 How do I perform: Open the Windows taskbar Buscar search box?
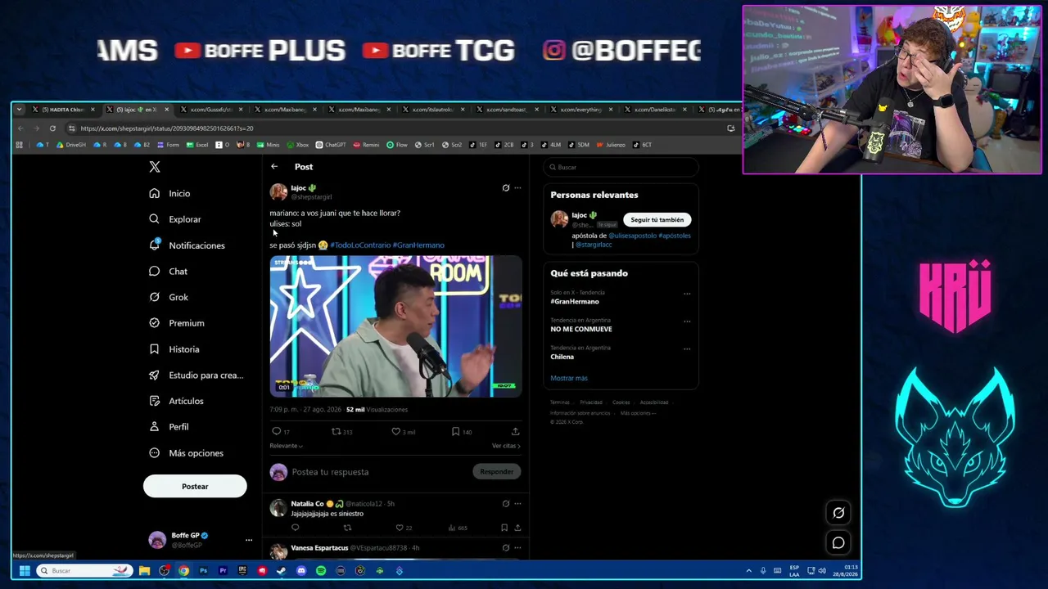[x=84, y=571]
